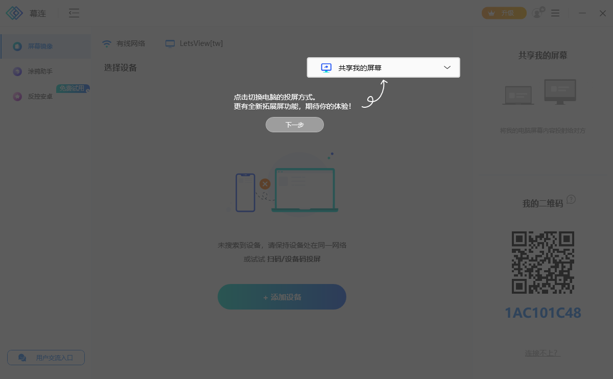
Task: Click the 扫码/设备码投屏 link text
Action: pos(294,259)
